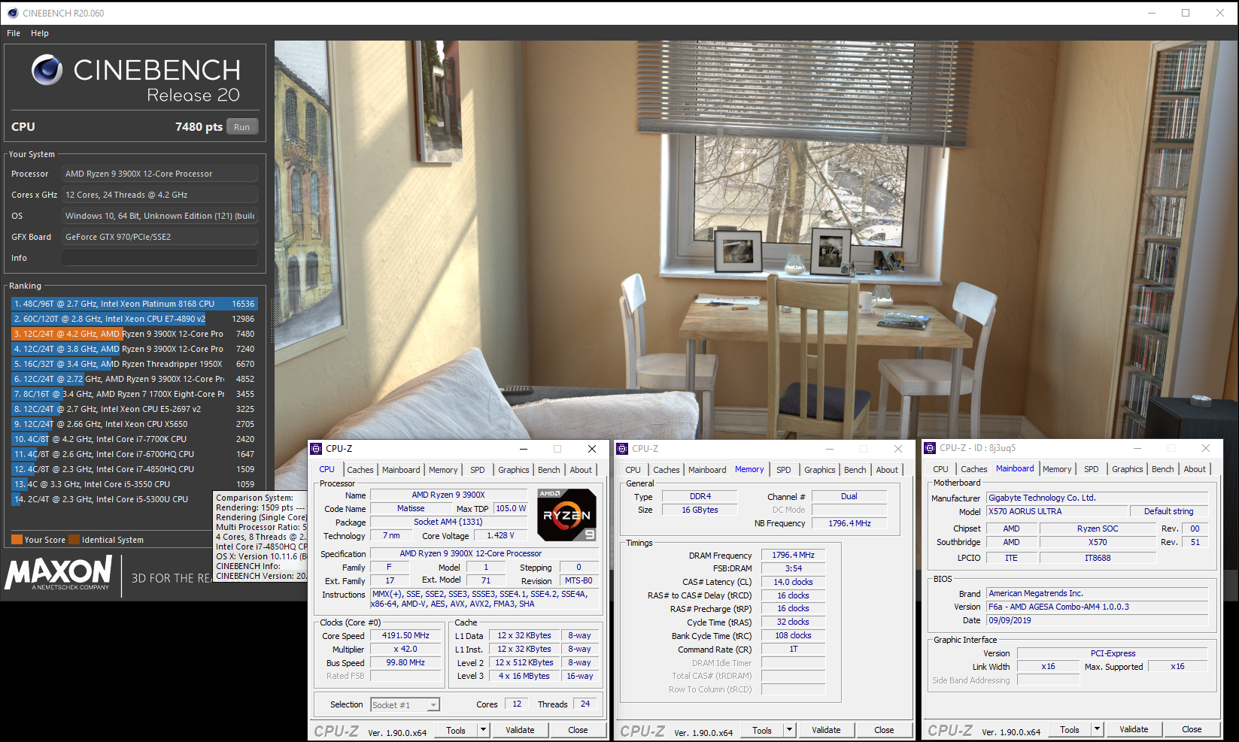The width and height of the screenshot is (1239, 742).
Task: Switch to Mainboard tab in first CPU-Z window
Action: (x=401, y=470)
